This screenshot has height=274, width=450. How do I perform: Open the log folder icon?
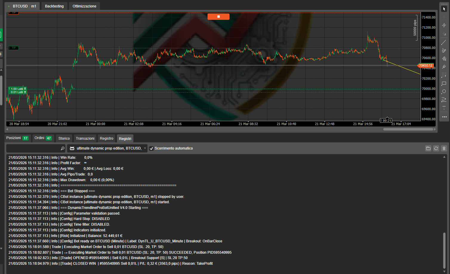[x=428, y=148]
